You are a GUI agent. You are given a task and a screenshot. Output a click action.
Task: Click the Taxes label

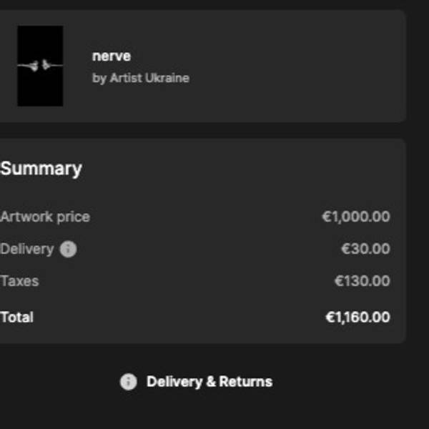(x=19, y=281)
